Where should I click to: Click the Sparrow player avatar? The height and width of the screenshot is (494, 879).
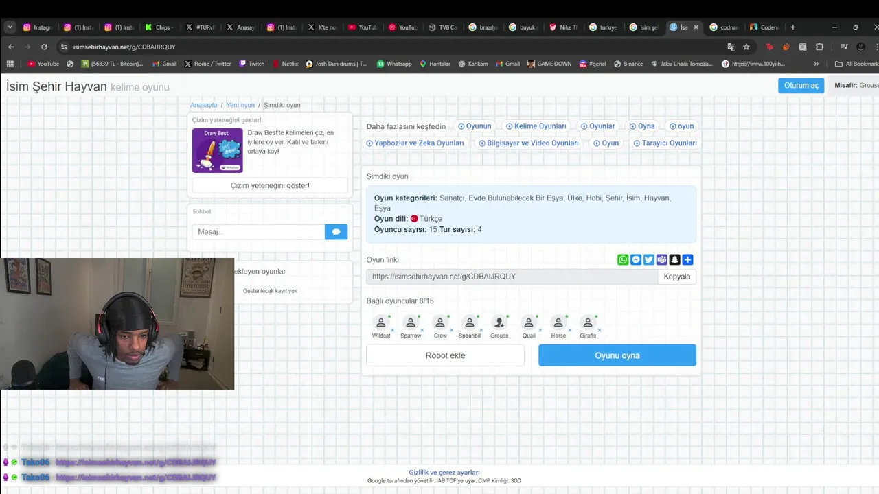click(x=411, y=322)
